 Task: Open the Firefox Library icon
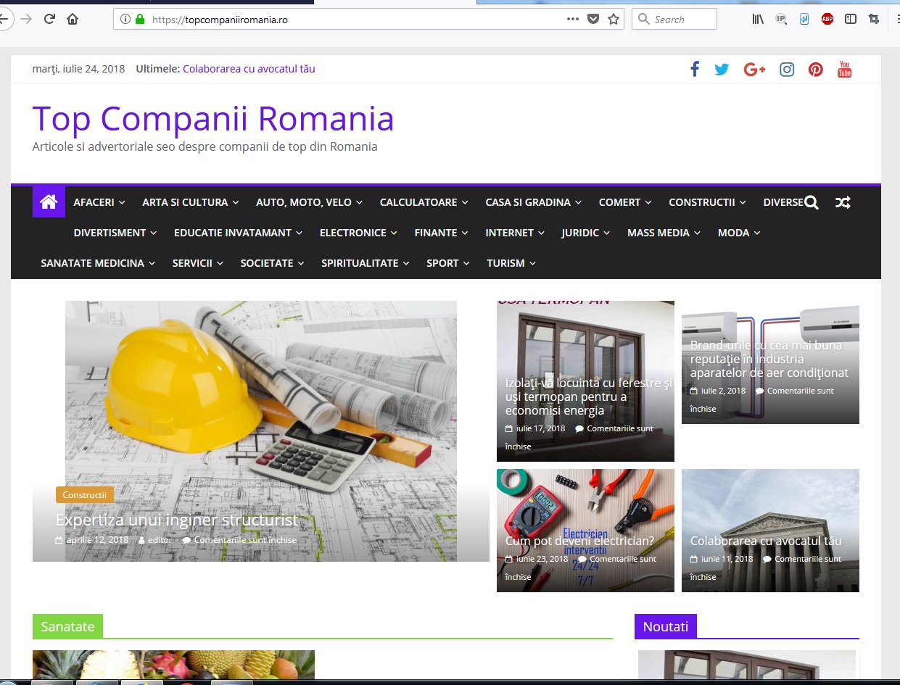click(758, 20)
